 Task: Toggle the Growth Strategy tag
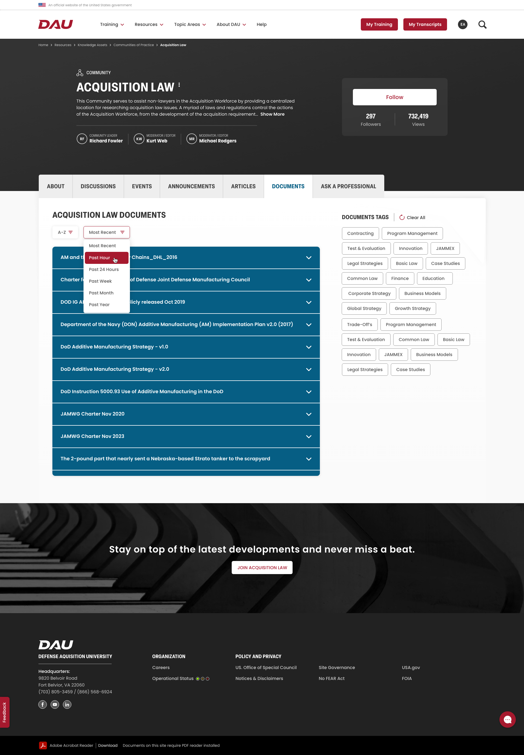pyautogui.click(x=412, y=309)
